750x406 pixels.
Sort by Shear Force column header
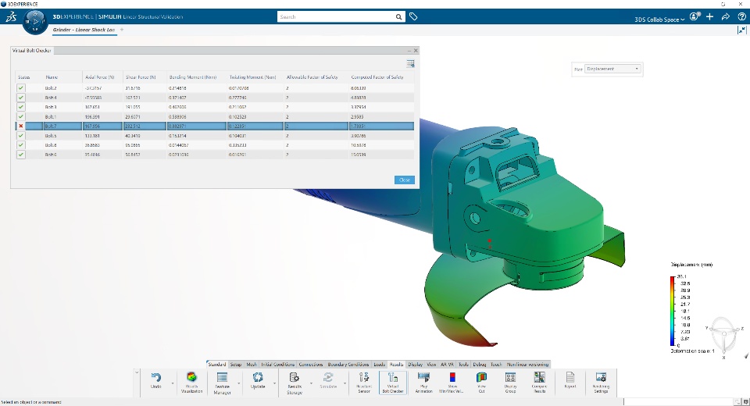141,77
